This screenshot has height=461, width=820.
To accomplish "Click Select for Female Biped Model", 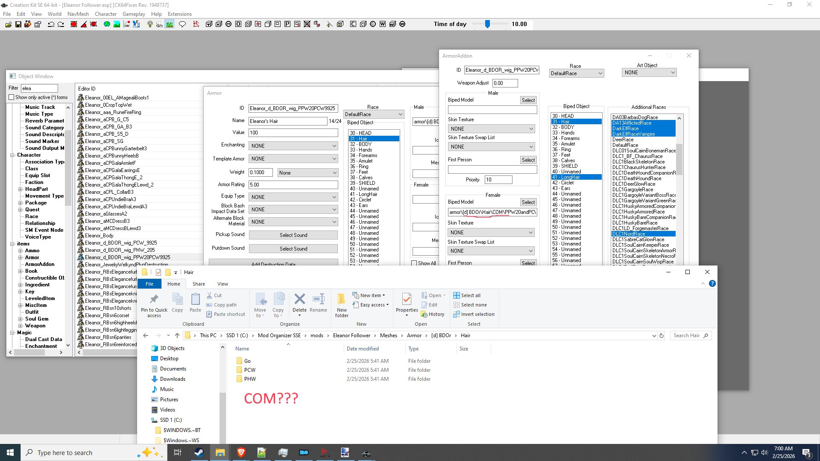I will [528, 202].
